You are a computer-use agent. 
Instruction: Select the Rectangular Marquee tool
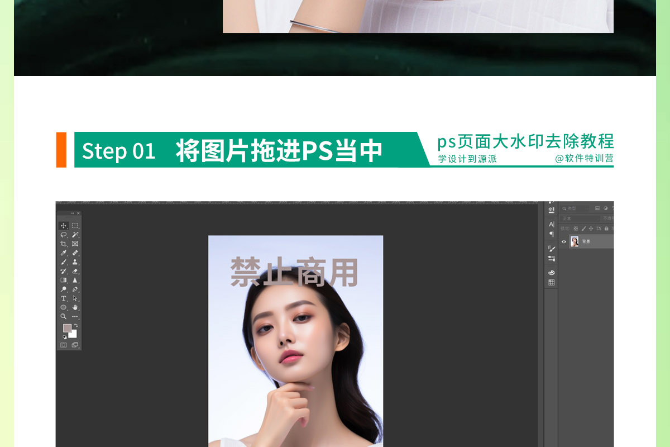pyautogui.click(x=75, y=226)
